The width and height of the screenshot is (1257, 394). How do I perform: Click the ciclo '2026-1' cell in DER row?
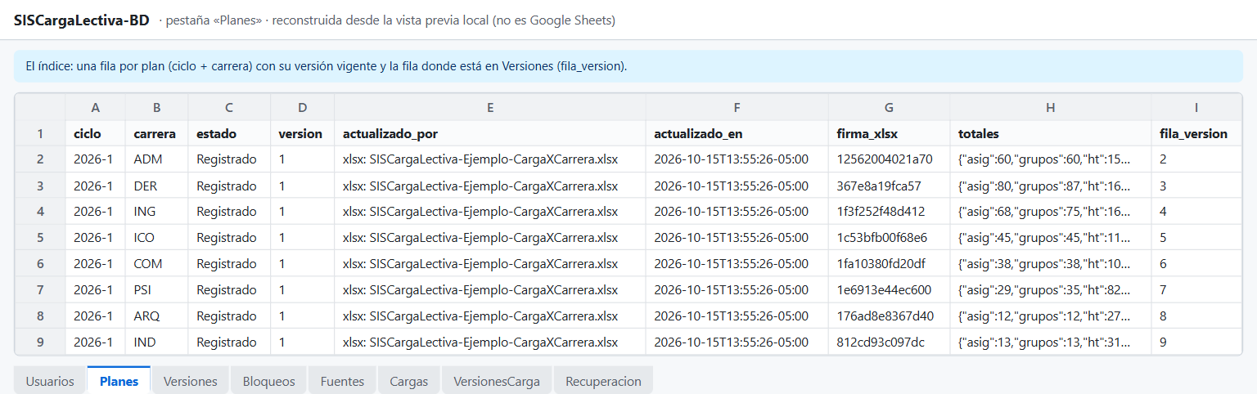[x=96, y=186]
